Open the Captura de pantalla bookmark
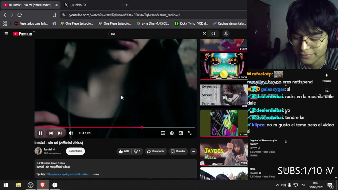 [229, 23]
